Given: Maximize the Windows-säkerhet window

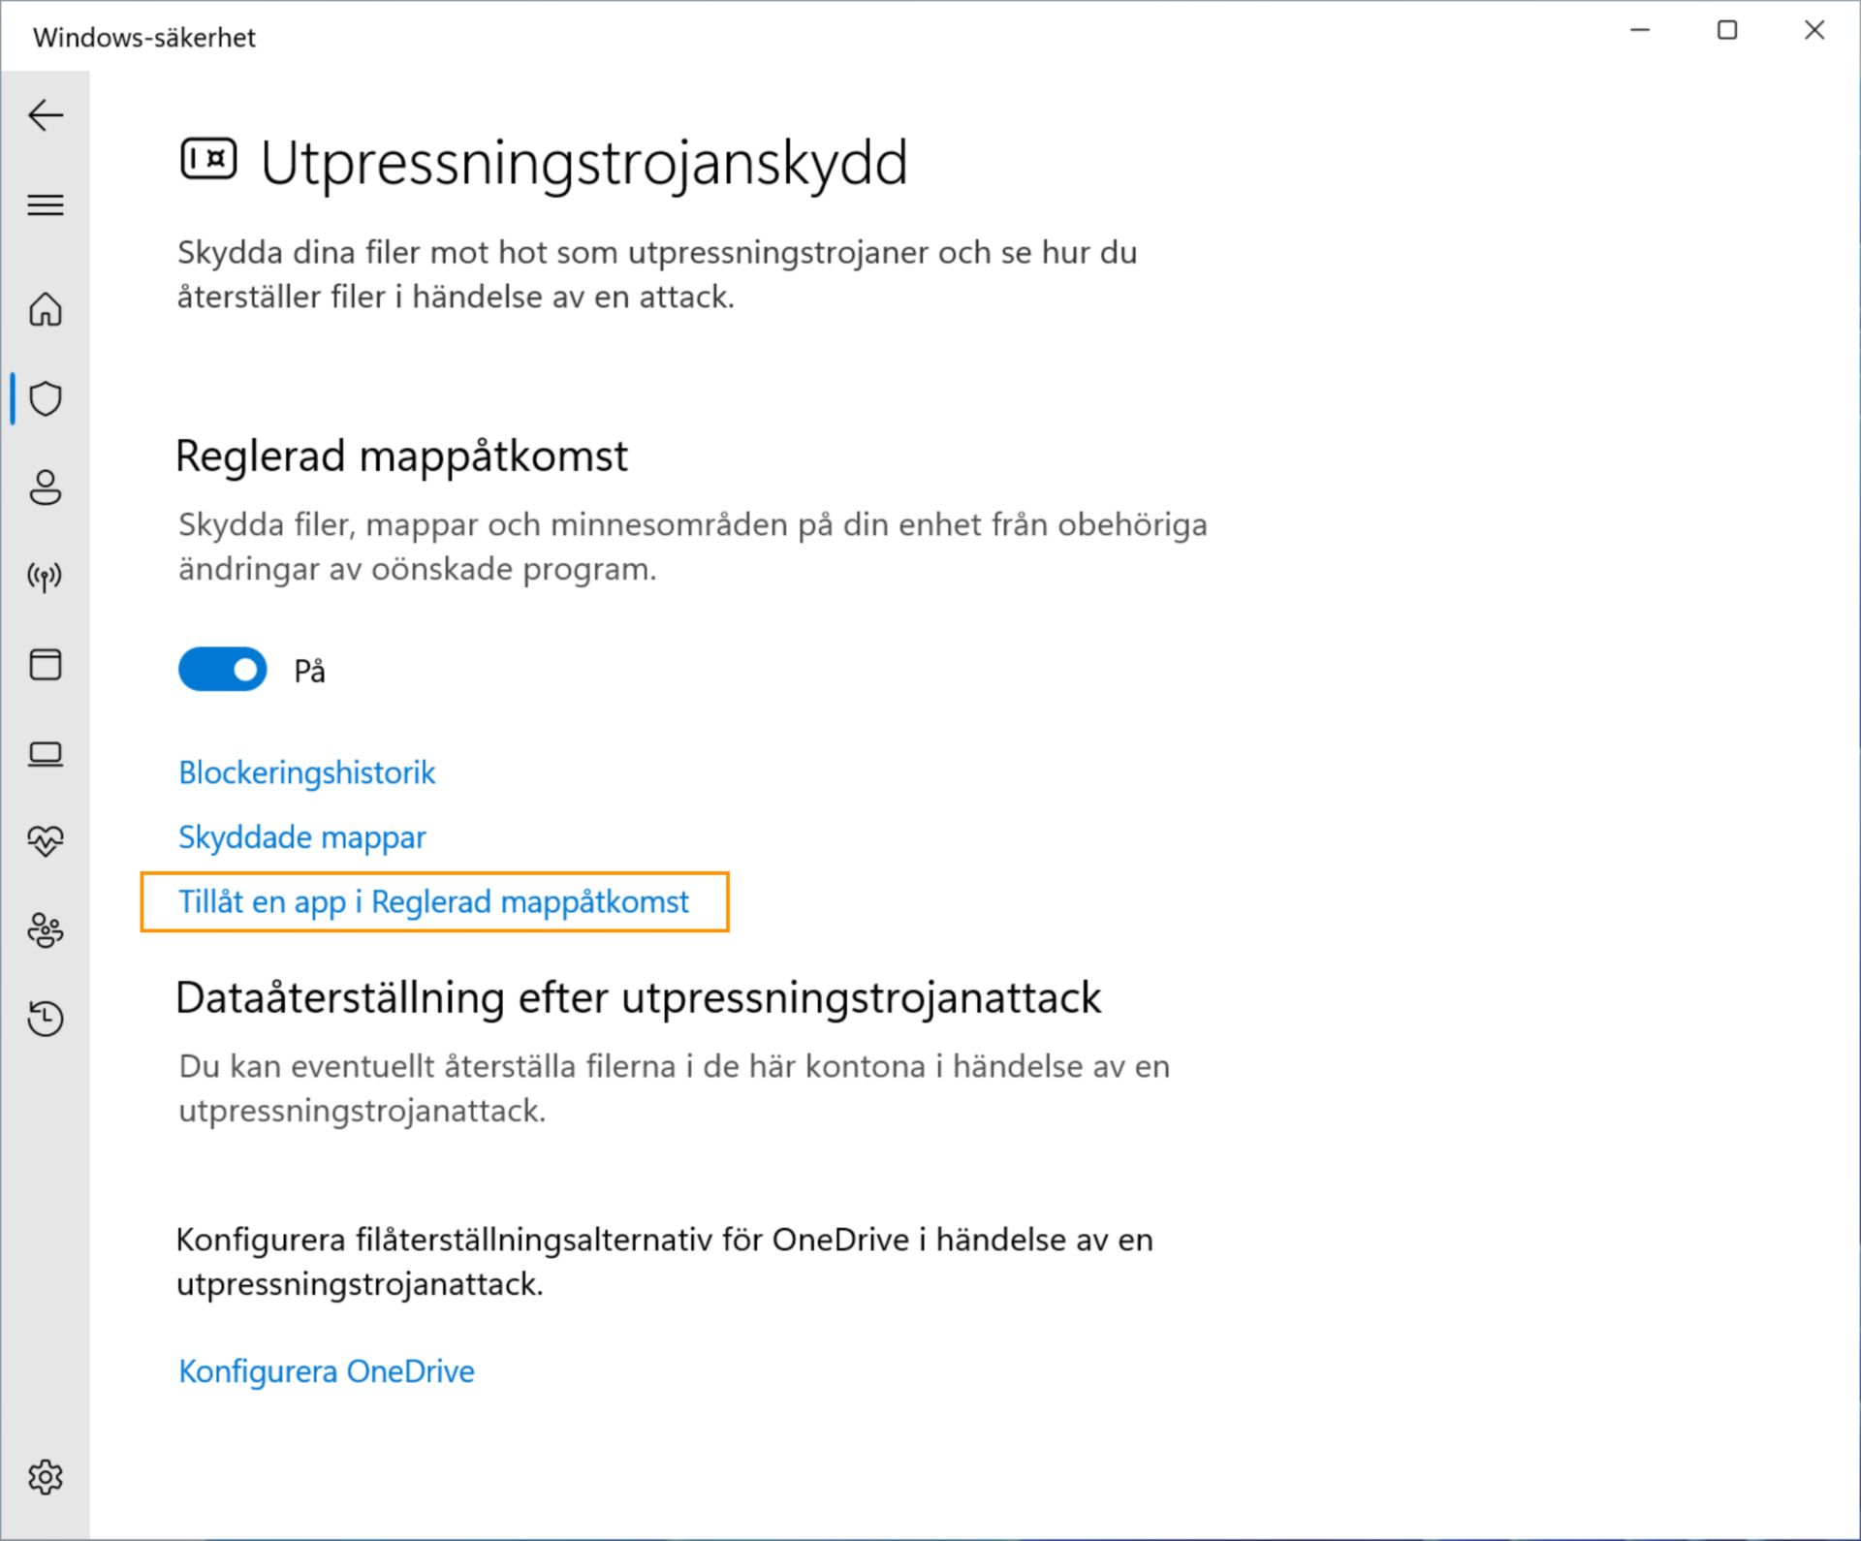Looking at the screenshot, I should click(x=1727, y=31).
